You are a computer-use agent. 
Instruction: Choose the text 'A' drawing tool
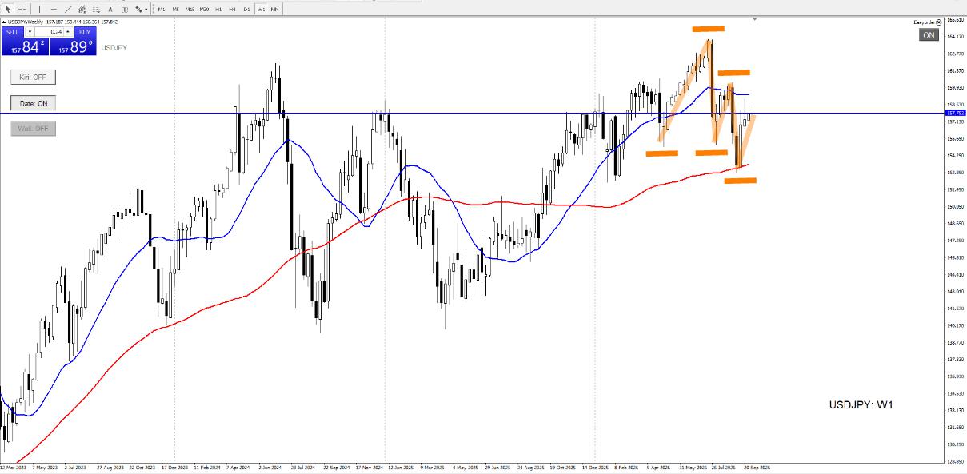111,9
